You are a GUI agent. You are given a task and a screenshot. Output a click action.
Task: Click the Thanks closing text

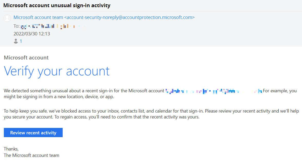[x=11, y=149]
